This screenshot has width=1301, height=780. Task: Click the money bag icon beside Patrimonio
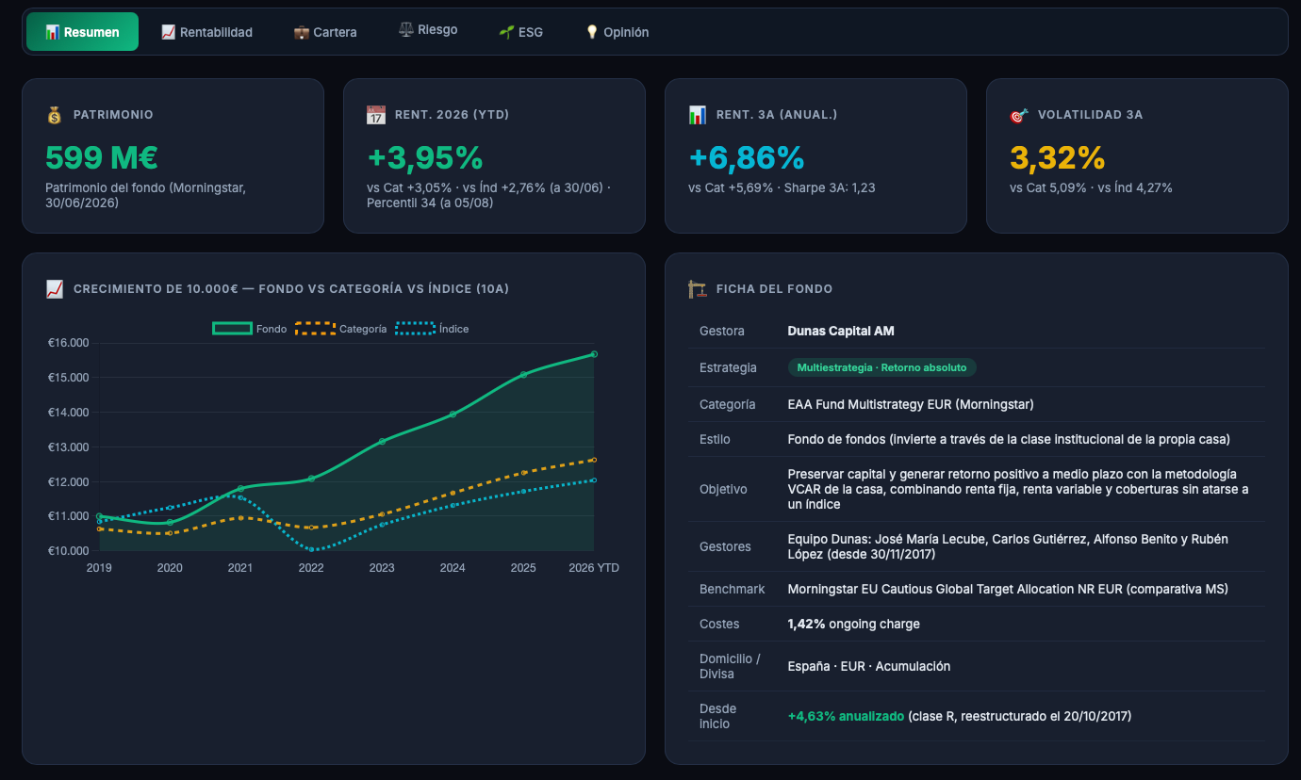tap(54, 115)
